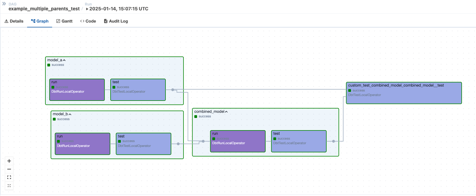This screenshot has height=196, width=476.
Task: Click the zoom in plus button
Action: [9, 161]
